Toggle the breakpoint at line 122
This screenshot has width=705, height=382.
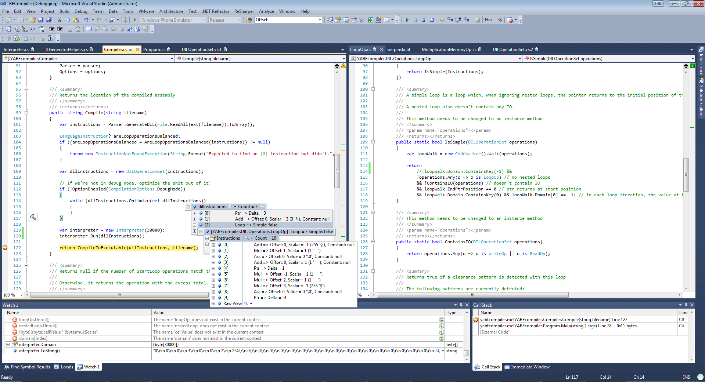click(x=5, y=248)
